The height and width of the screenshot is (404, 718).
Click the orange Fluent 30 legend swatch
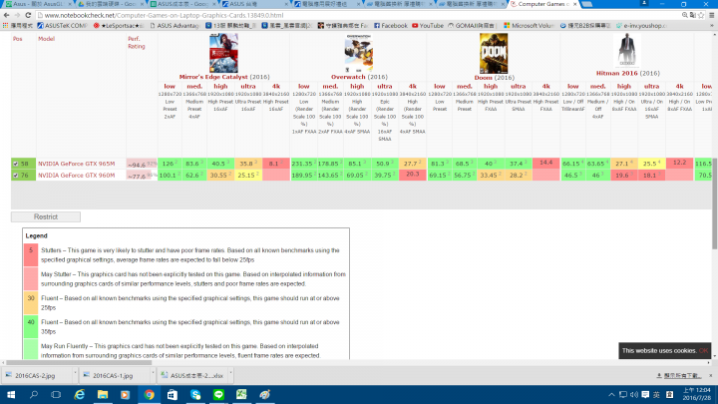(31, 303)
